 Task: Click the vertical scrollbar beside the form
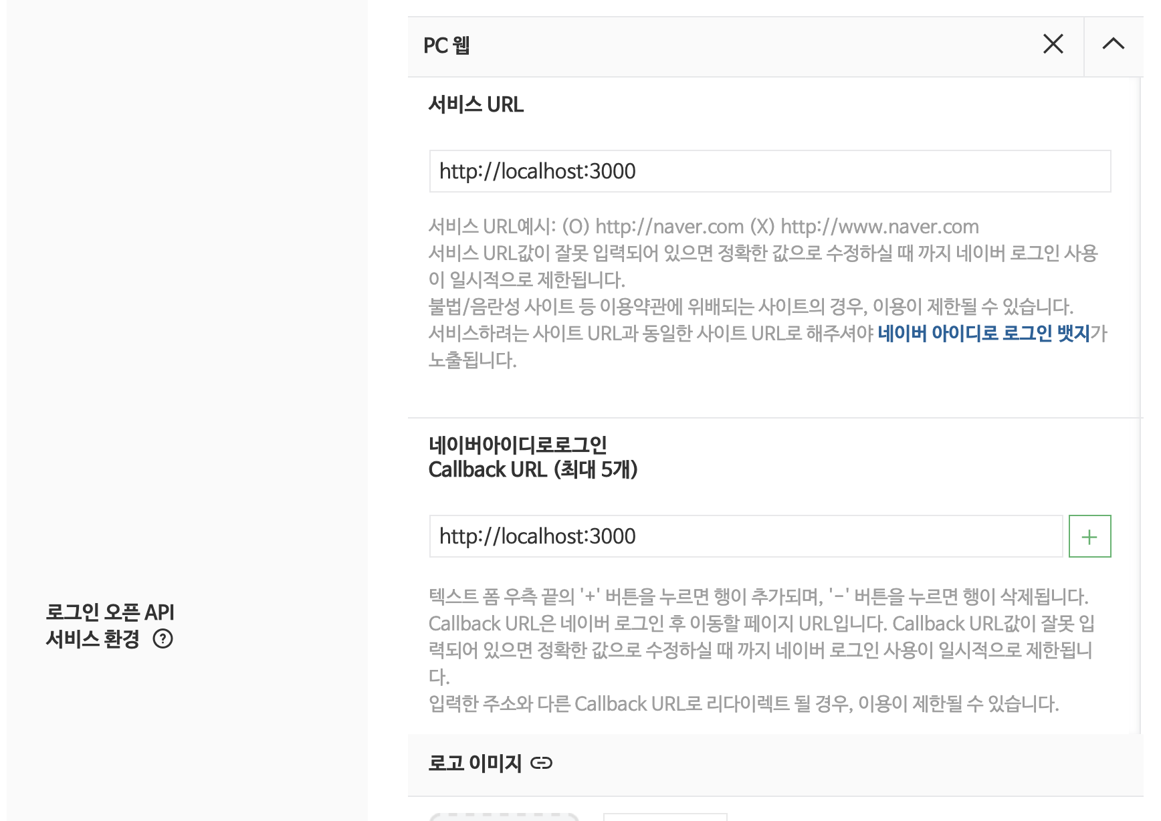point(1141,406)
